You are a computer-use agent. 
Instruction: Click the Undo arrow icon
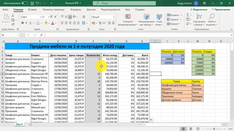37,3
